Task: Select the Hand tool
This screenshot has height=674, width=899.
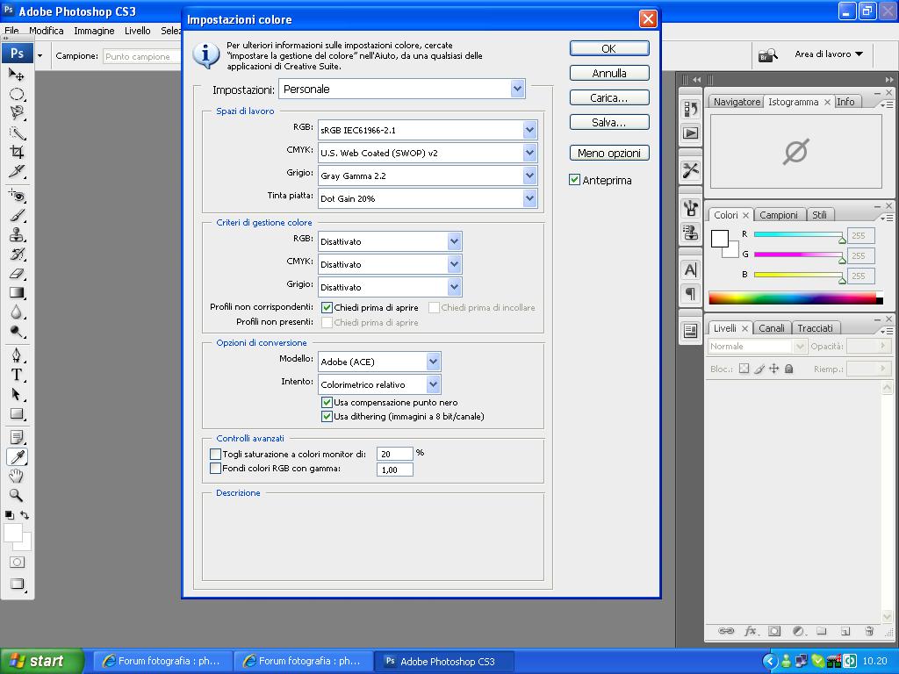Action: 17,476
